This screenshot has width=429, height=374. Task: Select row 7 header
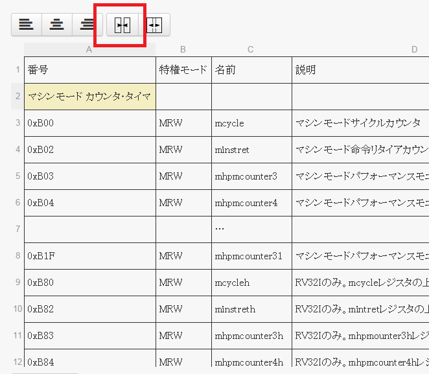tap(17, 229)
